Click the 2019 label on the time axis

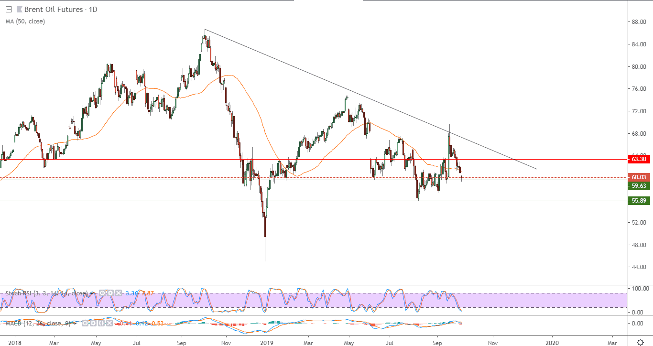[267, 343]
